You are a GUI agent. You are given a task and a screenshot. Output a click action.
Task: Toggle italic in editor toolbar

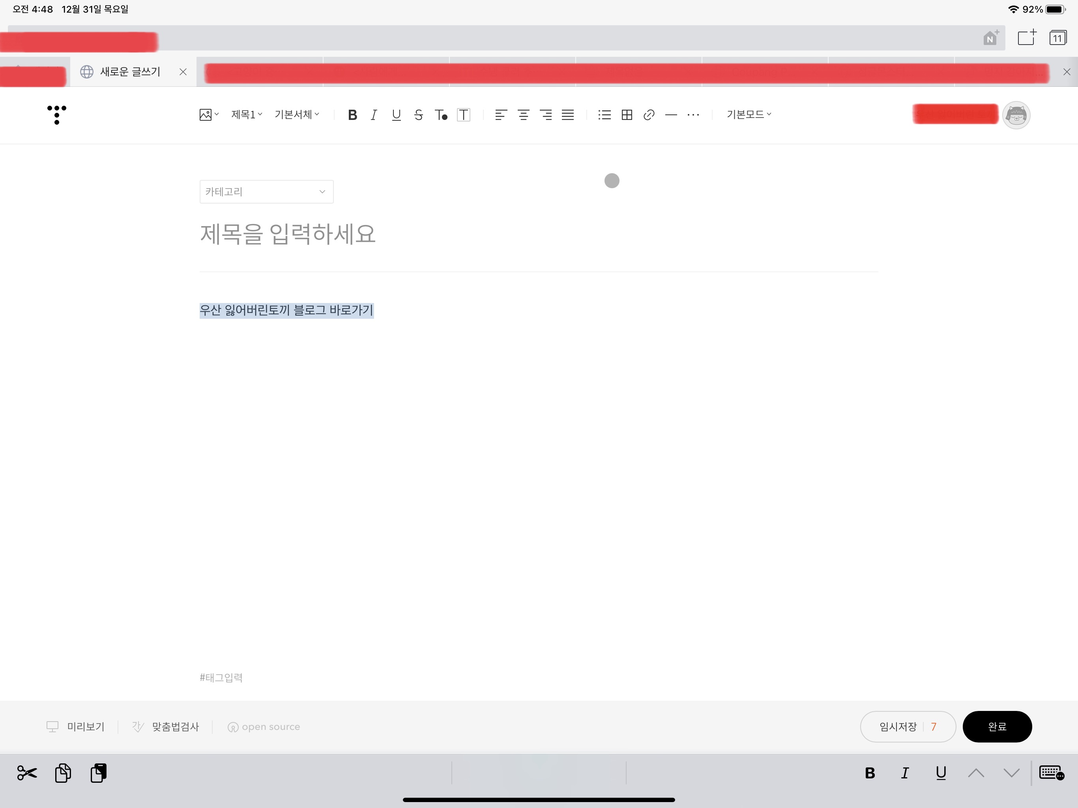click(x=374, y=115)
